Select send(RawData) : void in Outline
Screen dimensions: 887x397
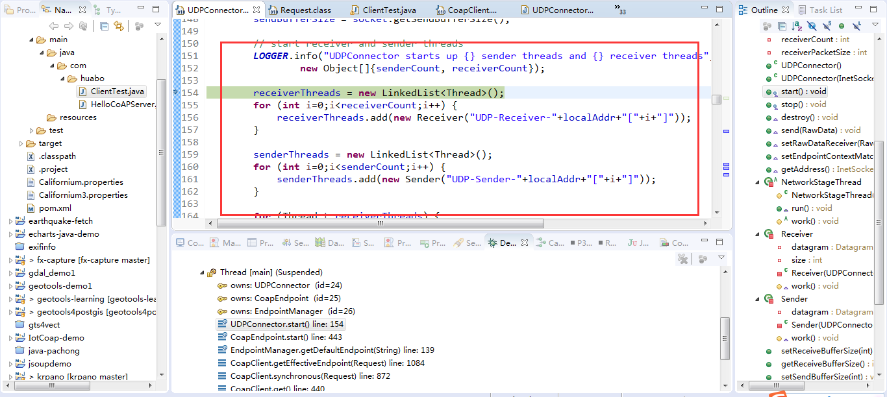(x=813, y=130)
